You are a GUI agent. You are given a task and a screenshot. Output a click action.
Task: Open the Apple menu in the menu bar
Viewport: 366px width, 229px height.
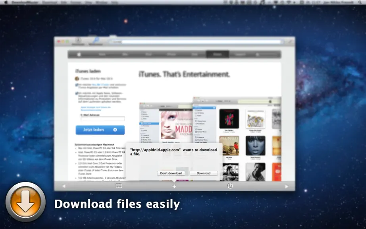[6, 2]
